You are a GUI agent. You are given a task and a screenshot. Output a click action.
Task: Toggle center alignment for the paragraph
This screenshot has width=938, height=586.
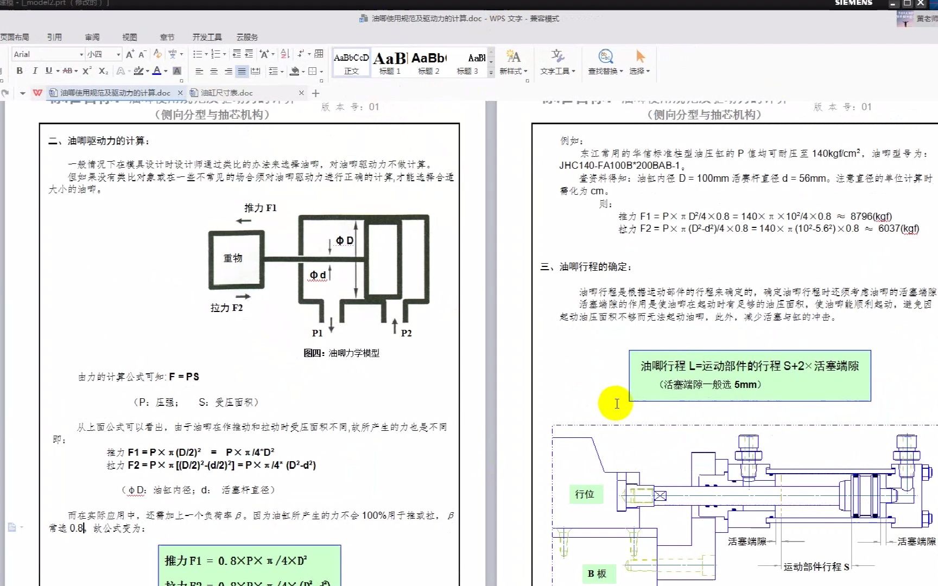tap(213, 71)
